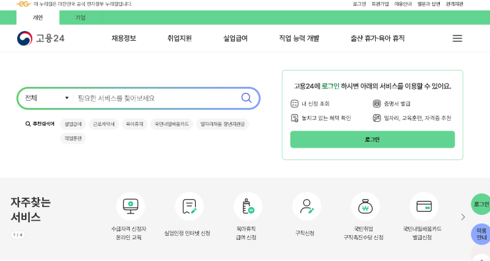Open 구직신청 person icon
Image resolution: width=490 pixels, height=261 pixels.
307,206
